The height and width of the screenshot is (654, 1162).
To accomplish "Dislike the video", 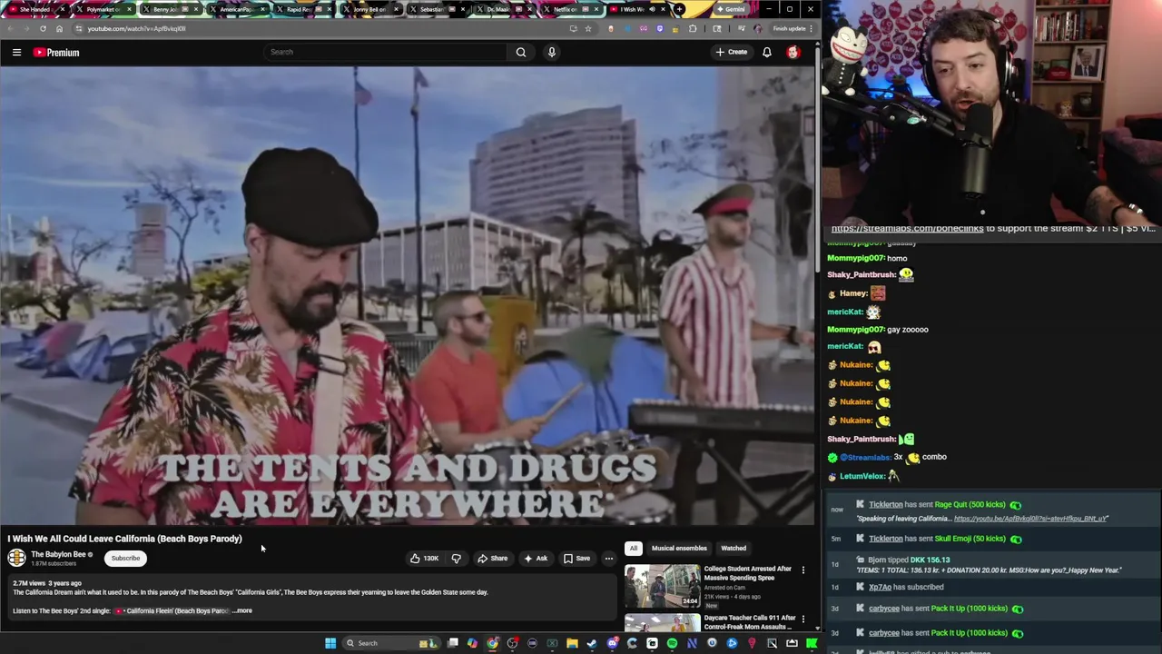I will [457, 559].
